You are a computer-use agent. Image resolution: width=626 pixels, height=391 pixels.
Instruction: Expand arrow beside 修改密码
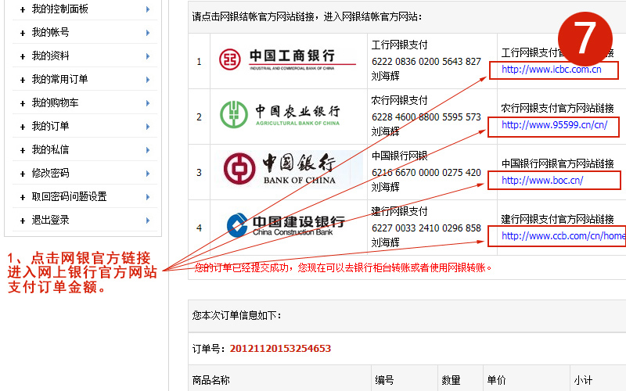(148, 174)
